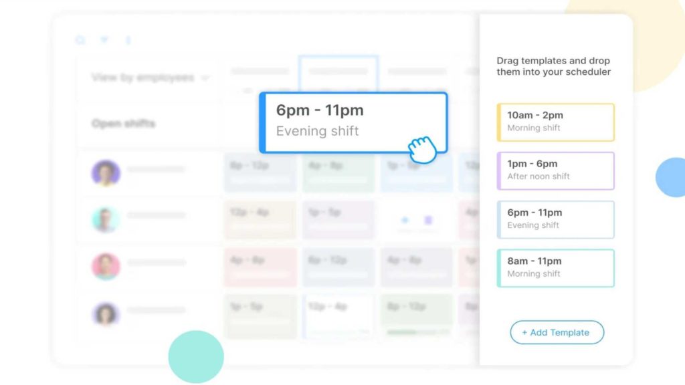Select the highlighted day column header
The image size is (685, 385).
338,72
